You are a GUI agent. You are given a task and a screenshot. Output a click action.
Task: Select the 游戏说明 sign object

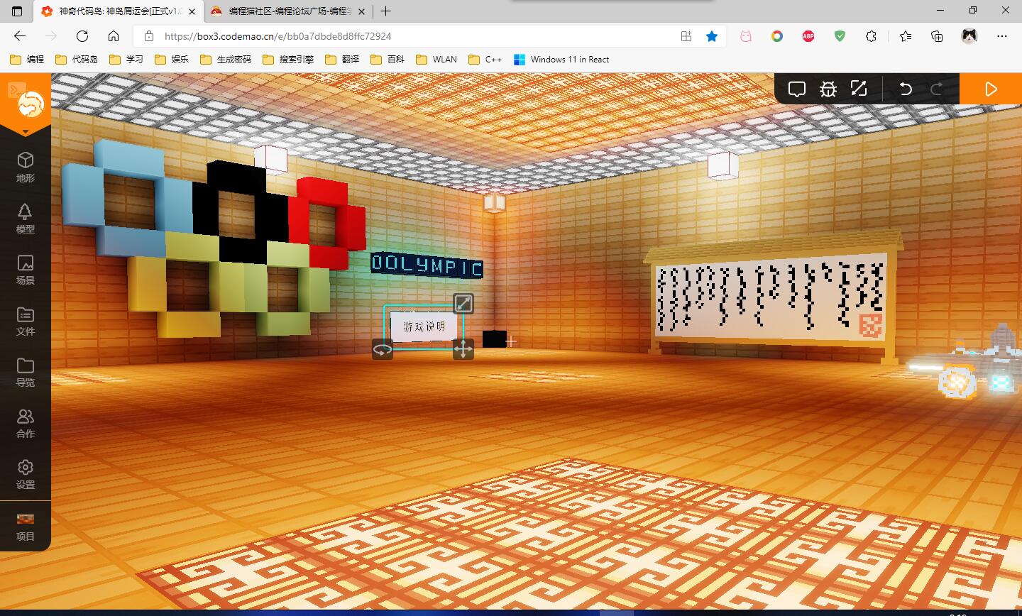[424, 326]
